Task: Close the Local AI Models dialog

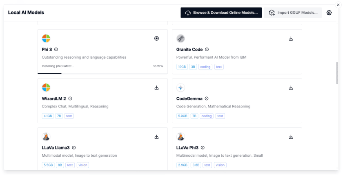Action: pyautogui.click(x=338, y=4)
